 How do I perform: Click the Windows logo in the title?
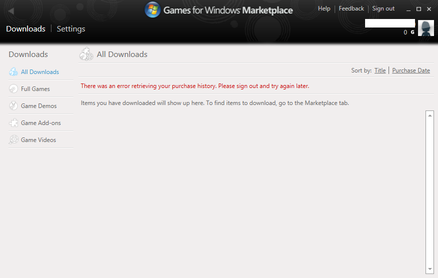coord(152,10)
